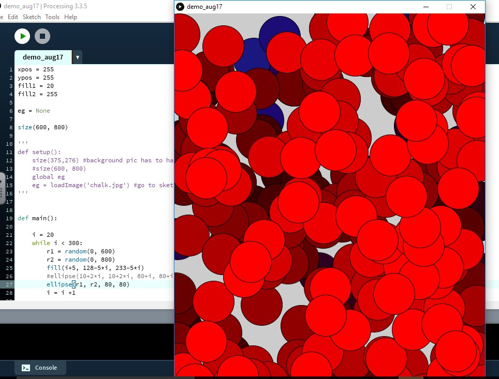Image resolution: width=499 pixels, height=379 pixels.
Task: Minimize the demo_aug17 output window
Action: (x=426, y=7)
